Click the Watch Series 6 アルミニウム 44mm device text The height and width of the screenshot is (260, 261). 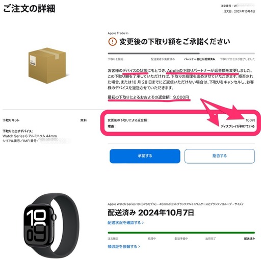[x=30, y=136]
